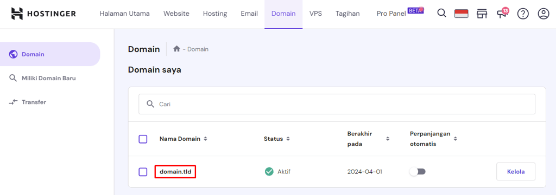Image resolution: width=556 pixels, height=195 pixels.
Task: Click the green Aktif status checkmark
Action: click(x=269, y=172)
